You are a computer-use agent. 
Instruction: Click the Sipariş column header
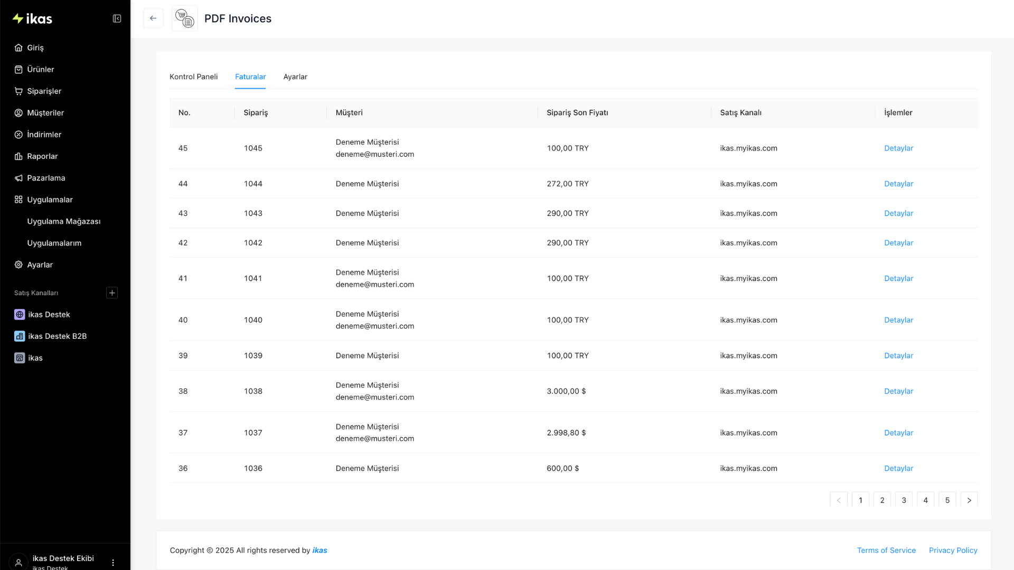click(256, 112)
